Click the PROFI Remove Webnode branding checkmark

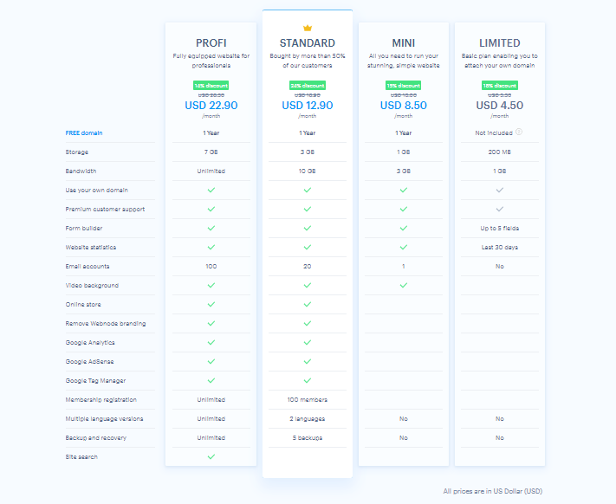[211, 324]
